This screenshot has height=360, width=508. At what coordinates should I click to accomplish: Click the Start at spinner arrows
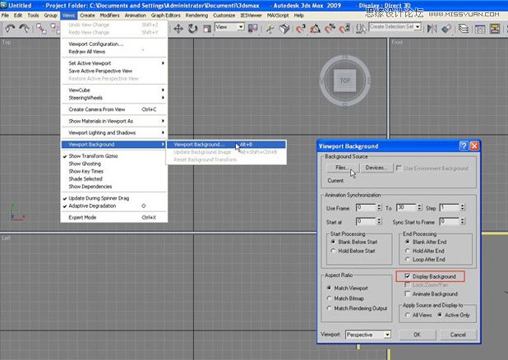click(x=379, y=221)
